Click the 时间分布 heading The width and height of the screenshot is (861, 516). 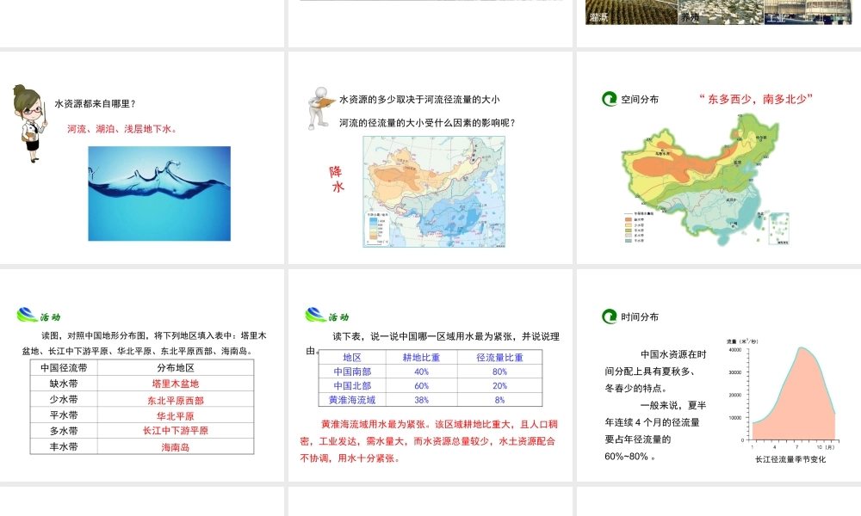(x=640, y=317)
